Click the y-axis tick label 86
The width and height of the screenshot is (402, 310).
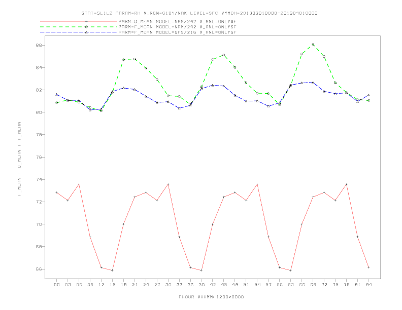click(x=39, y=45)
